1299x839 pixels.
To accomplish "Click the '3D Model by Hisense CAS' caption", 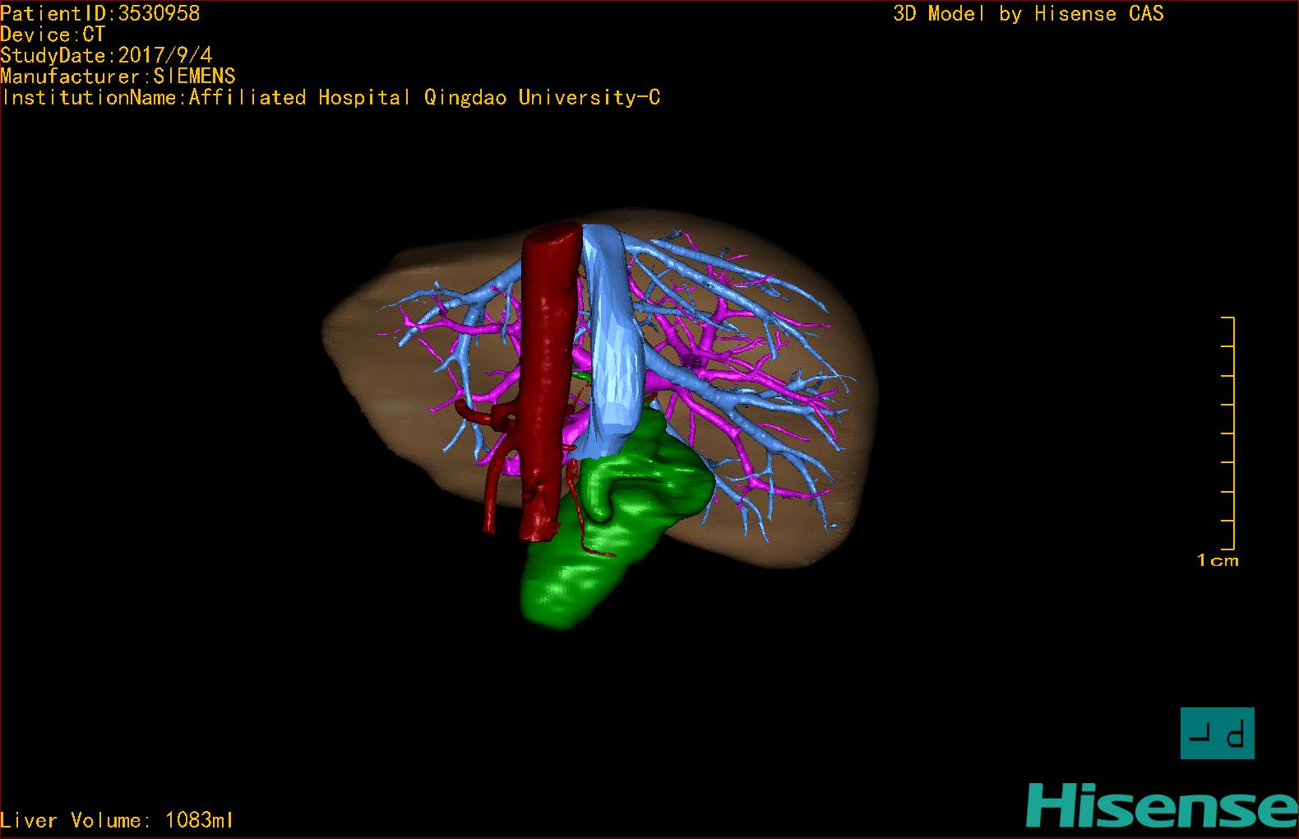I will coord(1029,13).
